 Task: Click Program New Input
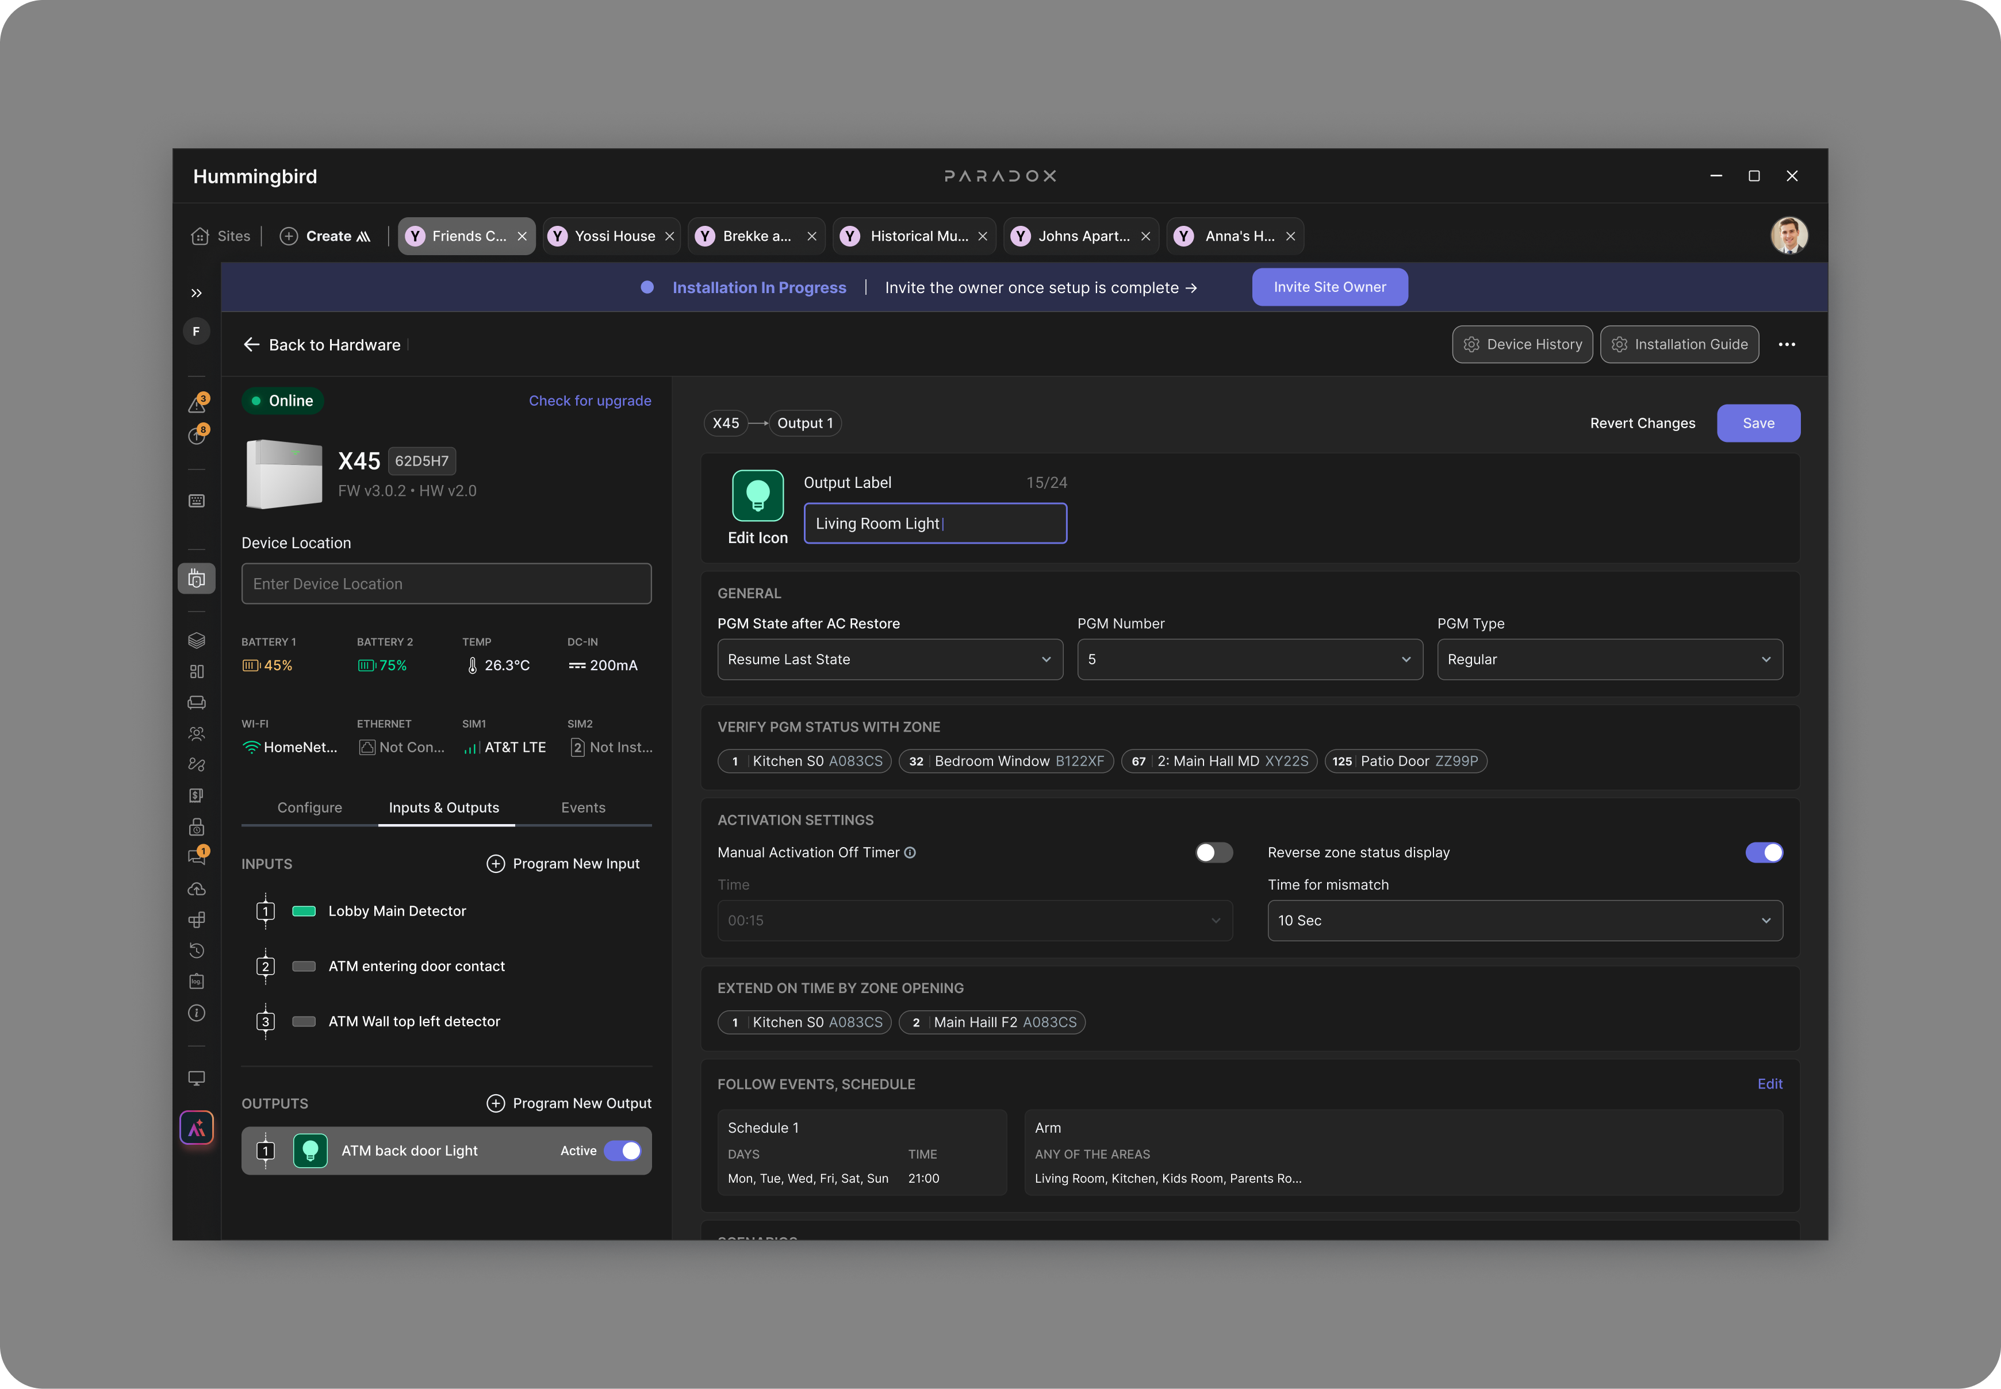tap(562, 863)
